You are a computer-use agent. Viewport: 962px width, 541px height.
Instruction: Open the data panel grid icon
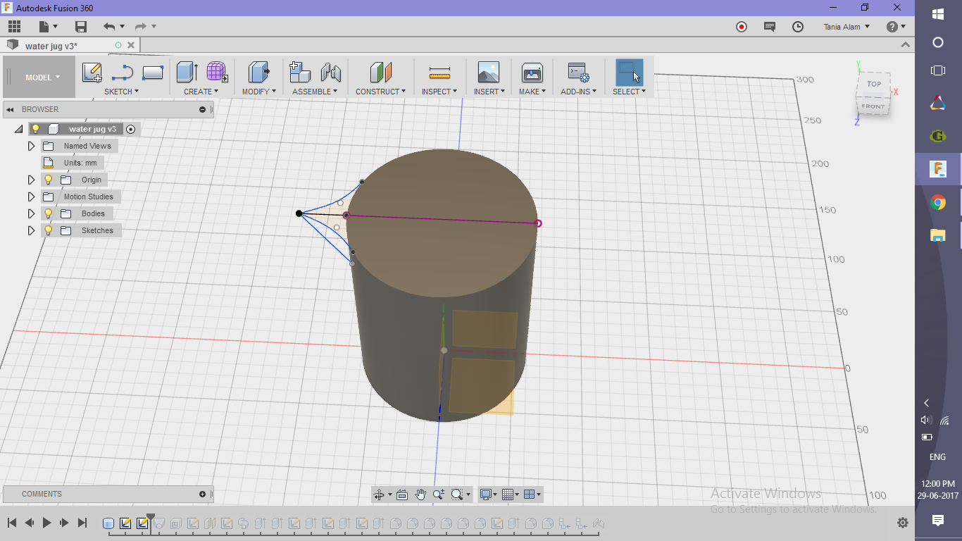14,27
